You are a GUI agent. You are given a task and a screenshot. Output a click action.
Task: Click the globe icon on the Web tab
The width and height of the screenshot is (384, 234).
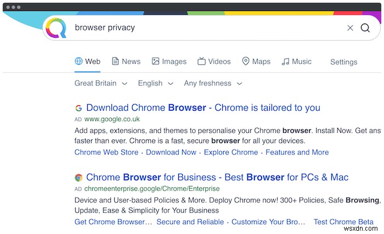tap(79, 61)
